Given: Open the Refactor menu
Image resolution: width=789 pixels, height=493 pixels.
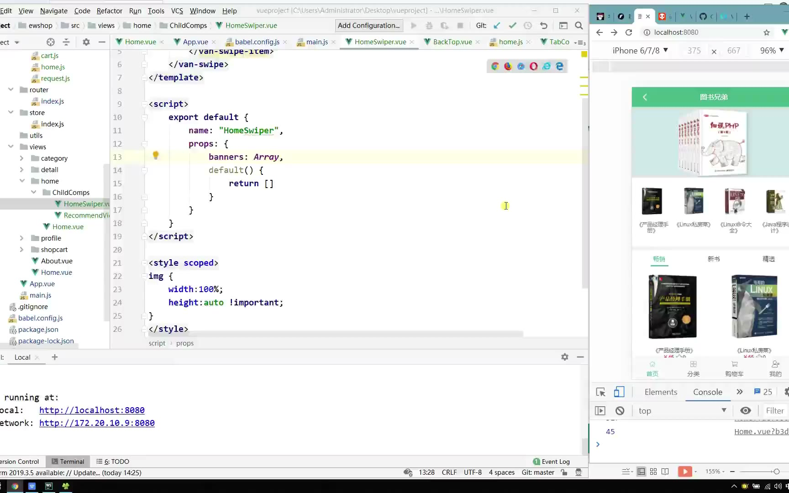Looking at the screenshot, I should coord(109,10).
